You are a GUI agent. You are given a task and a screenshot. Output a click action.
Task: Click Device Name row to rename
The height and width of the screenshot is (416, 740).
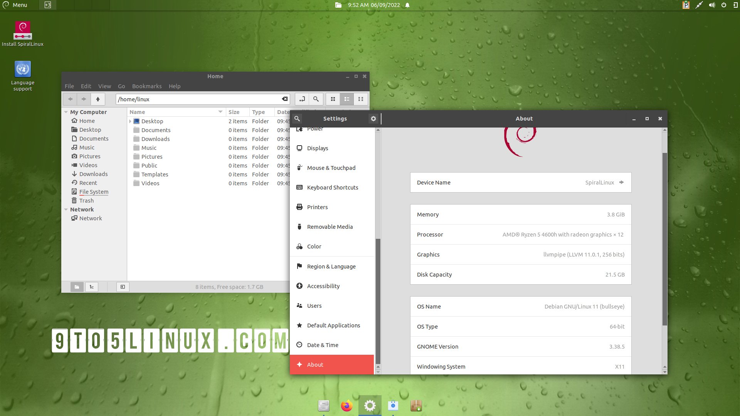[x=521, y=183]
